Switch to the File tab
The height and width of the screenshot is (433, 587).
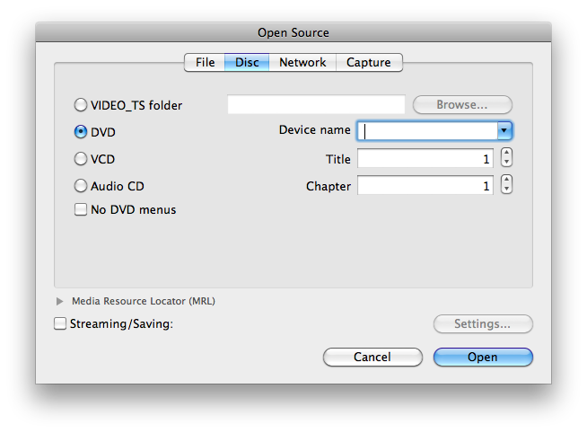(205, 63)
